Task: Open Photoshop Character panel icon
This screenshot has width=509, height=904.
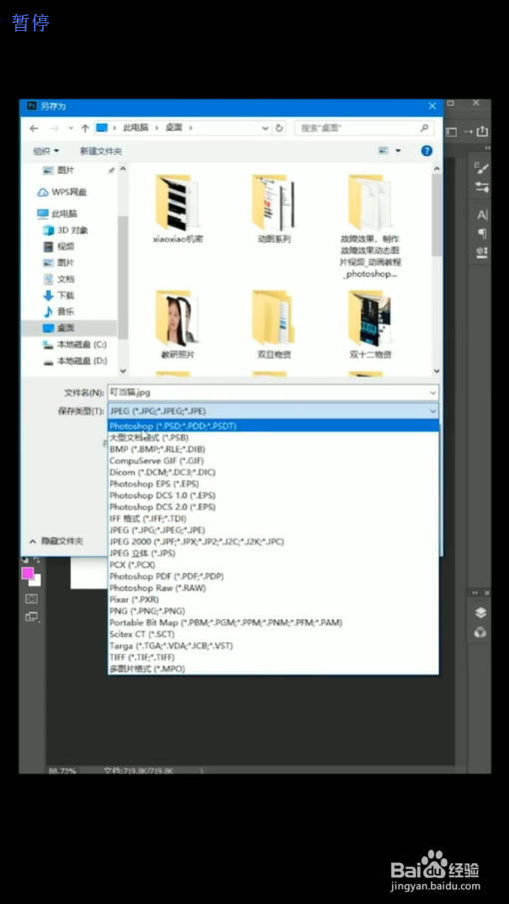Action: [482, 215]
